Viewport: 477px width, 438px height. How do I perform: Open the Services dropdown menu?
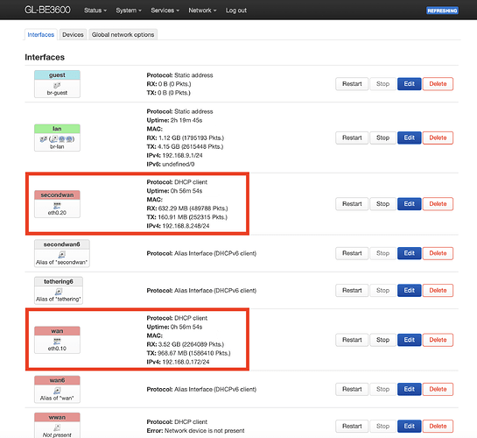click(165, 11)
